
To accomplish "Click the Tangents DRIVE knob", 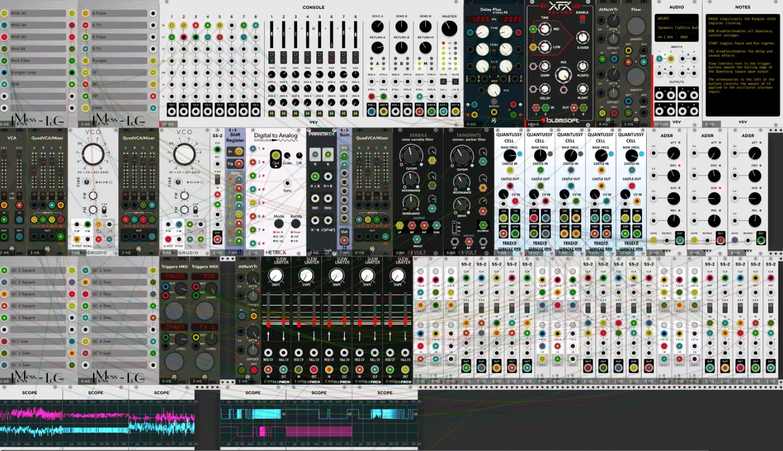I will pyautogui.click(x=462, y=205).
